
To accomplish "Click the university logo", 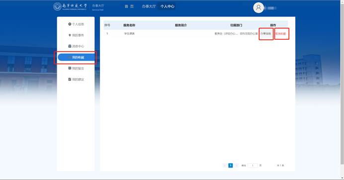I will point(70,6).
